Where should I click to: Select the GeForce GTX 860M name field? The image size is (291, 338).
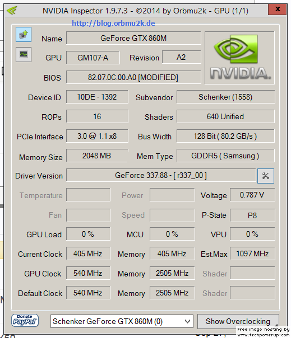tap(133, 38)
